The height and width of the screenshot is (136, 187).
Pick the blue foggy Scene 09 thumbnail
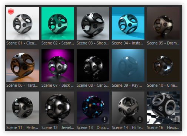[128, 66]
